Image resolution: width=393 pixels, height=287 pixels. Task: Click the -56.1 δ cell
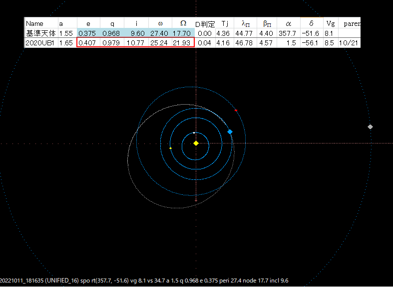coord(312,43)
